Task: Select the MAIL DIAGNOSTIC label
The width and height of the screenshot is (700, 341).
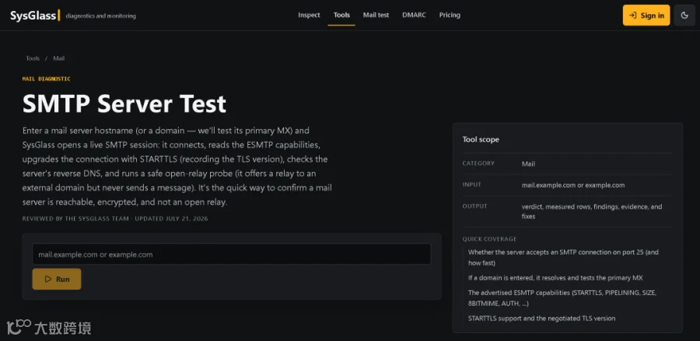Action: [x=47, y=79]
